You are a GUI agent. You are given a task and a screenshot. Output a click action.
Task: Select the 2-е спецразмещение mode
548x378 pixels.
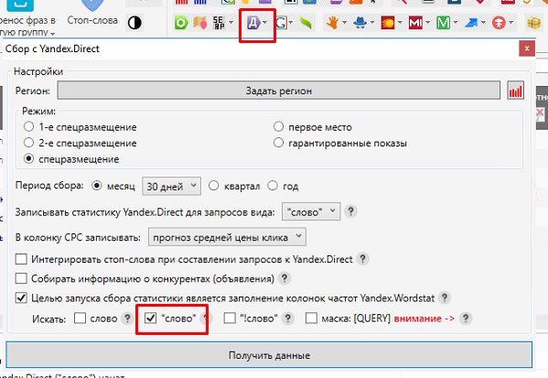[28, 143]
